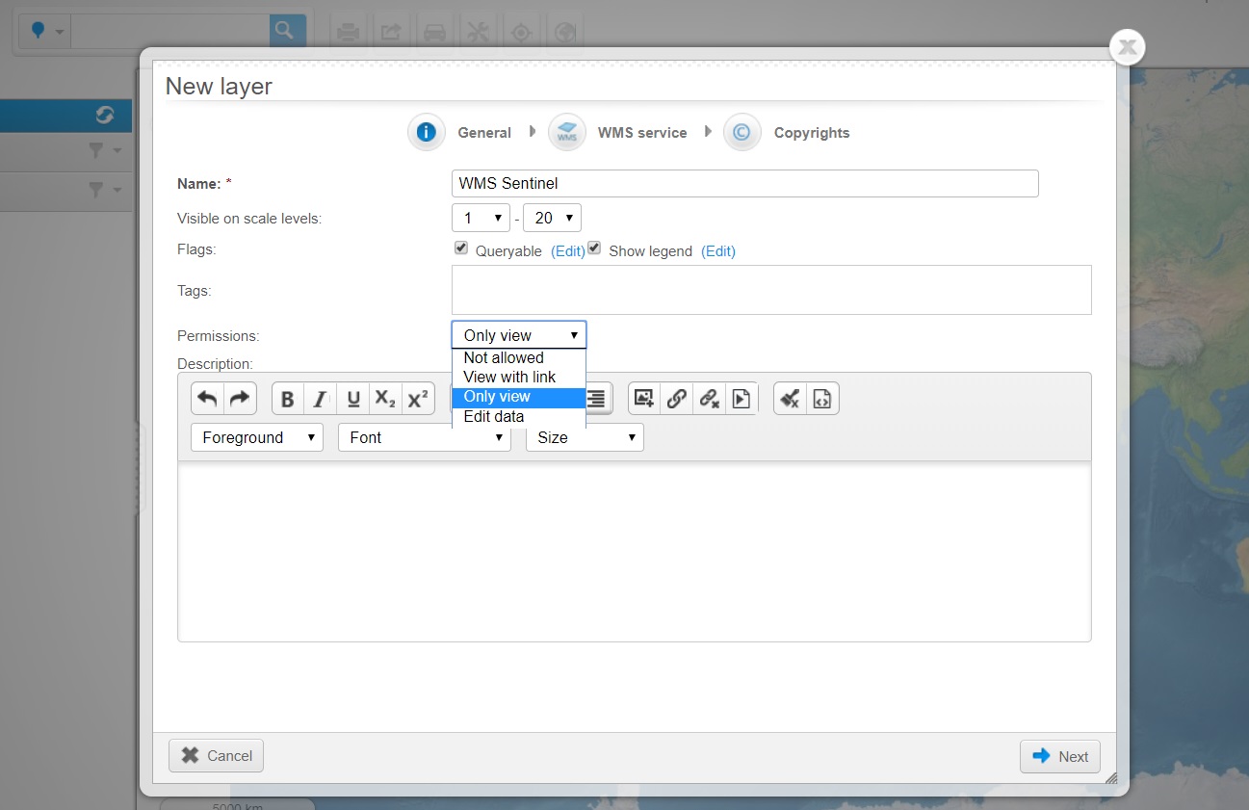Click the WMS service step icon

click(567, 132)
